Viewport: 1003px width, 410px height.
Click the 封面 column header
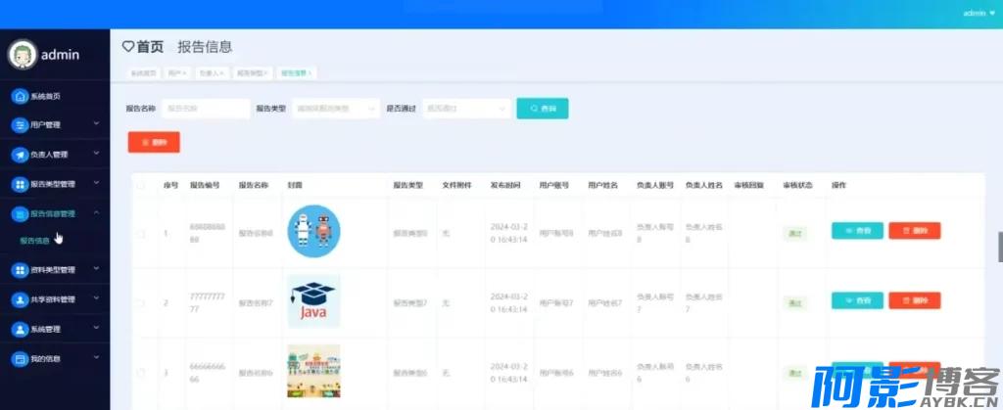(x=295, y=186)
